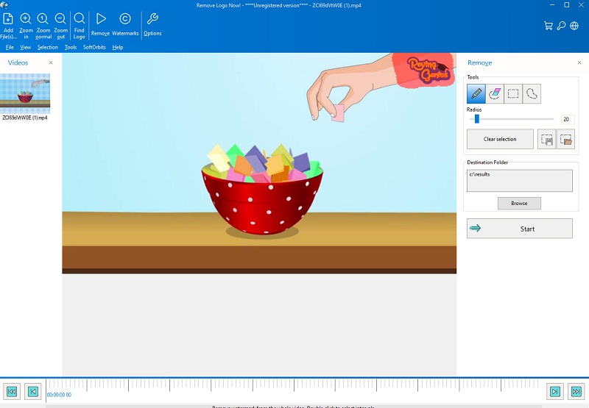
Task: Click the save selection icon
Action: (x=546, y=139)
